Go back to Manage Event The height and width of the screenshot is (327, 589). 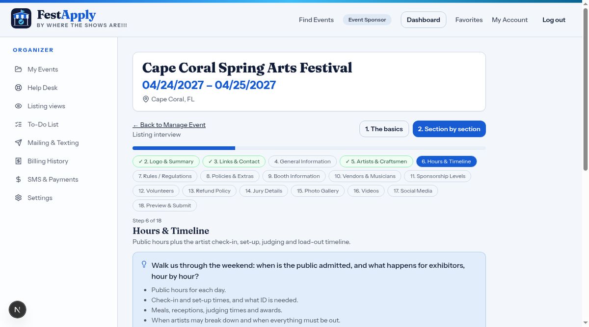[x=169, y=125]
